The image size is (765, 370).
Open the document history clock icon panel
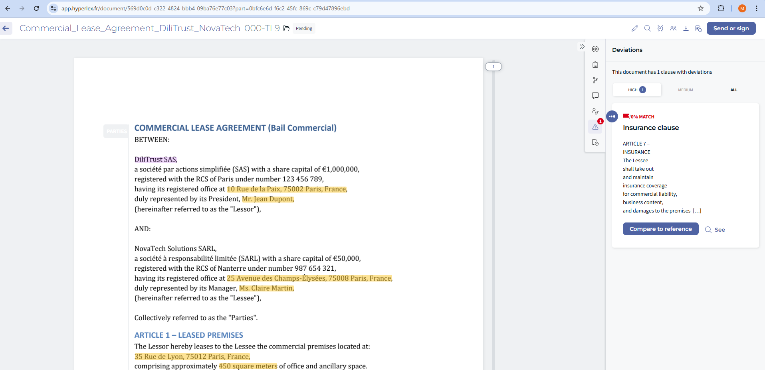point(595,142)
